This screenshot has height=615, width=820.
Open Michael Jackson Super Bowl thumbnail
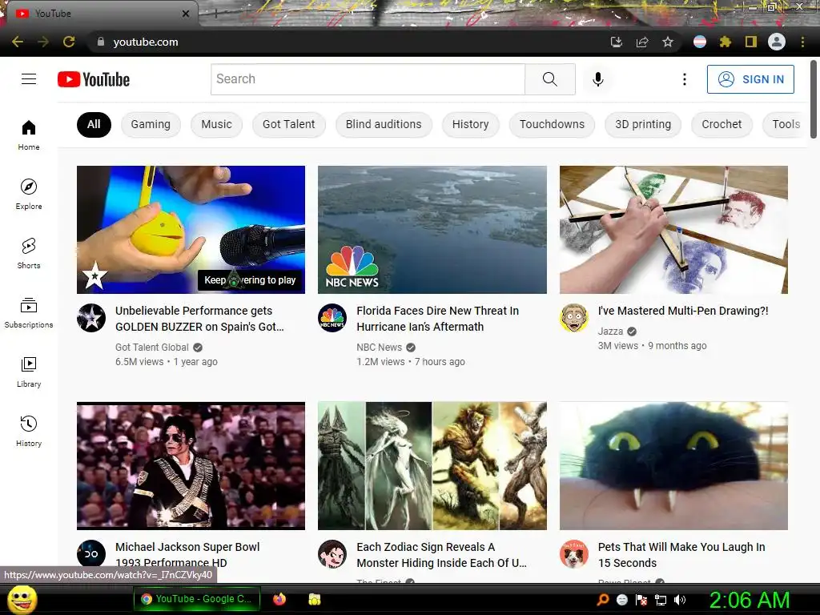tap(191, 465)
